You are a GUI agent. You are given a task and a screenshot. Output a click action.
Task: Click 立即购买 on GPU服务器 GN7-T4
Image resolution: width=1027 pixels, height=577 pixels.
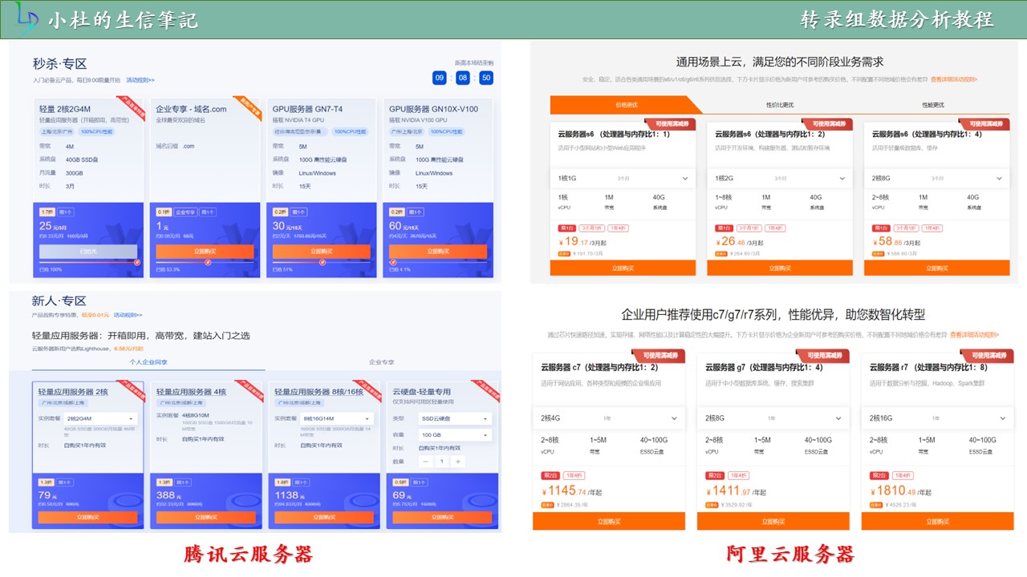(x=321, y=251)
